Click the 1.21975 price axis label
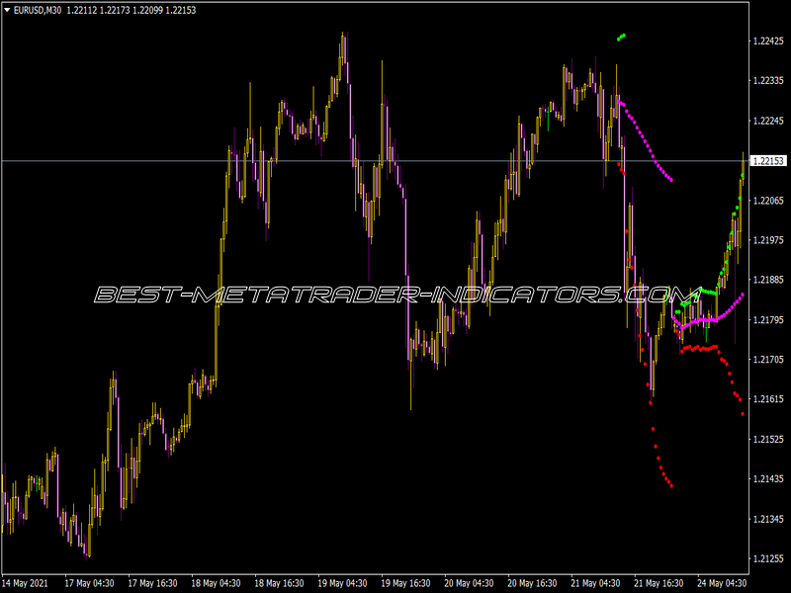This screenshot has width=791, height=593. point(768,240)
